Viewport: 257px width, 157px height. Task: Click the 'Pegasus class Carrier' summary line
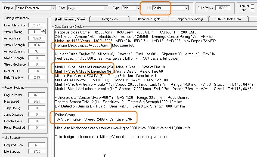[126, 32]
